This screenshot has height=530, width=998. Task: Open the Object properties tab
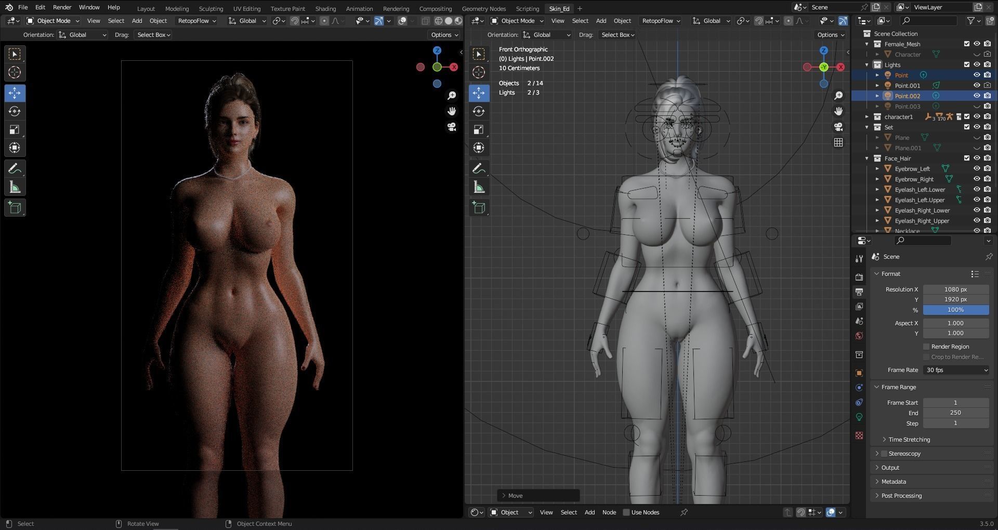(x=859, y=373)
